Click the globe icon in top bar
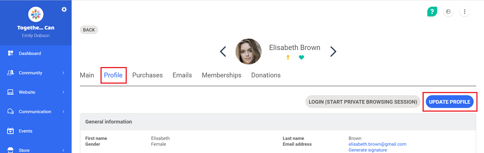The height and width of the screenshot is (153, 484). 448,11
